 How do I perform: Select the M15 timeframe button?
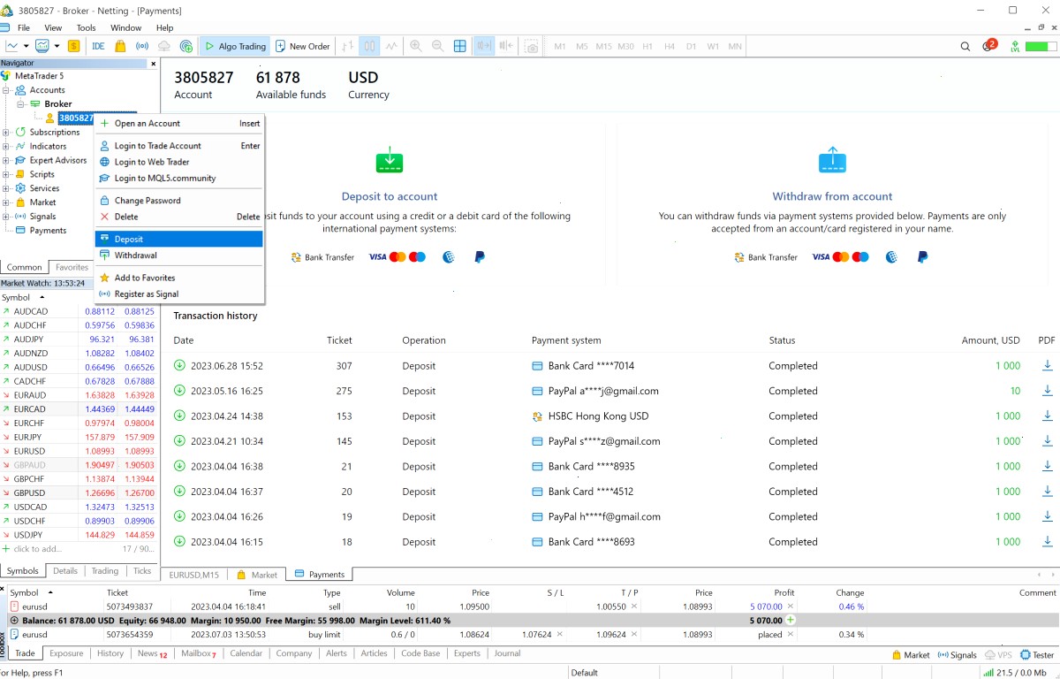point(604,46)
